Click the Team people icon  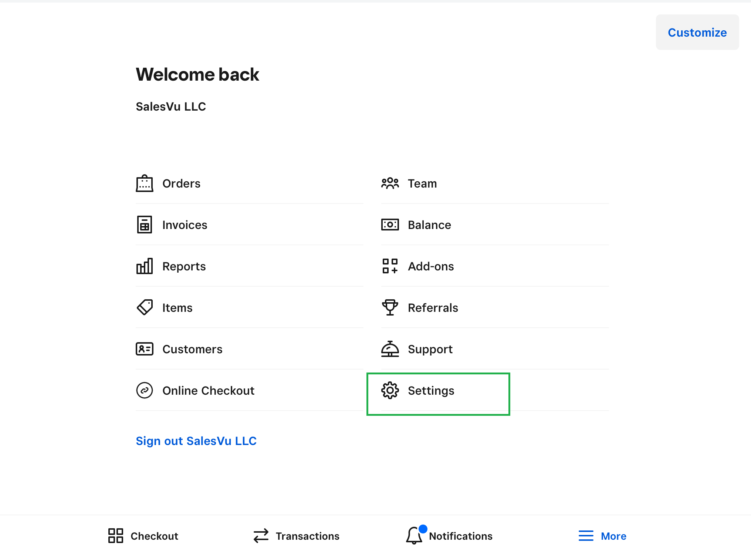pyautogui.click(x=390, y=183)
